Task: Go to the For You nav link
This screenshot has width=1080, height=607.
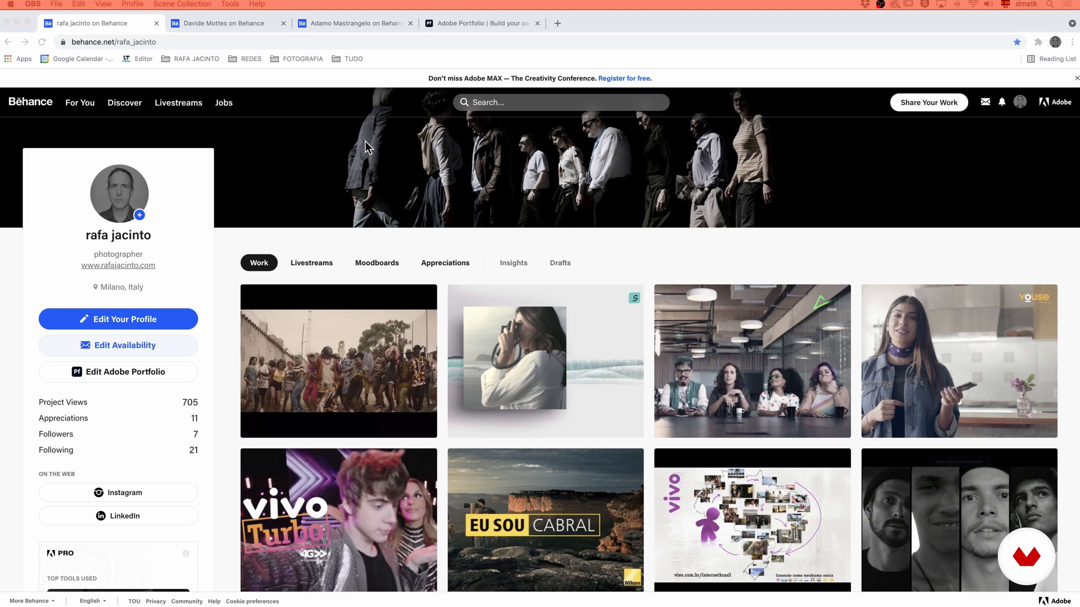Action: coord(80,103)
